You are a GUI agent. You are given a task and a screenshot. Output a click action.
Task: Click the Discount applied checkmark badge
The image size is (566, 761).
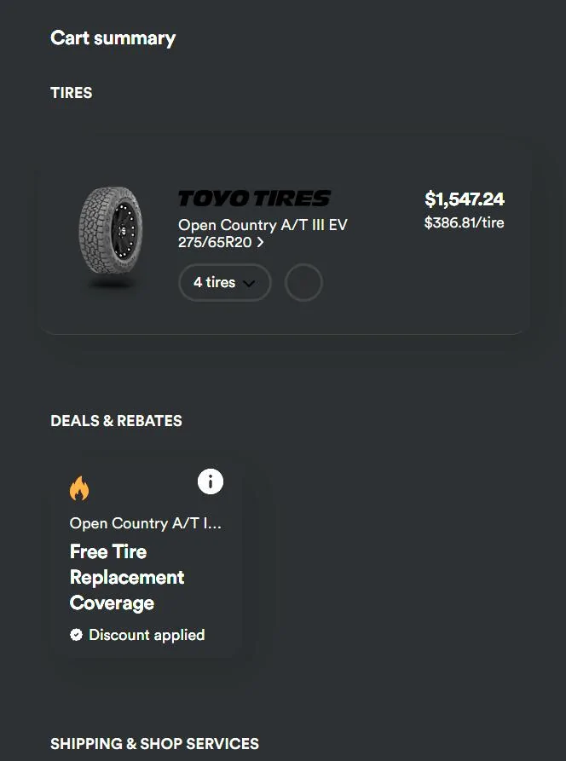(x=76, y=635)
